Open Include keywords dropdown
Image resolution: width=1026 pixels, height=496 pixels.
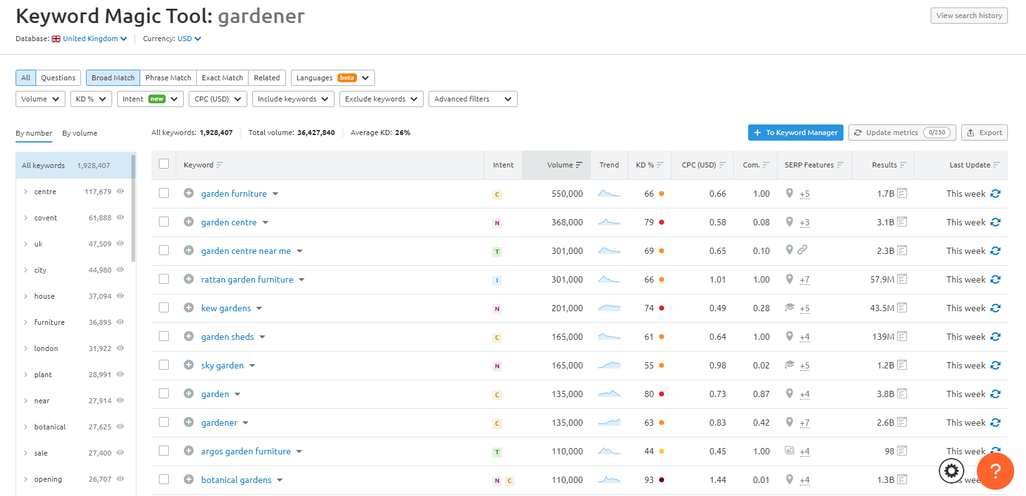coord(293,99)
